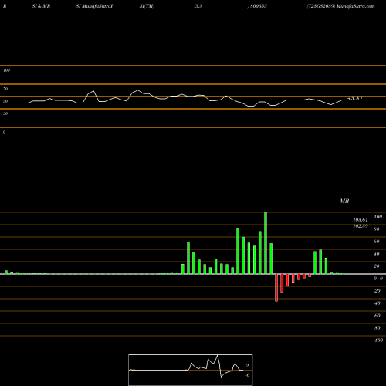Click the '60' axis label of MR panel

[377, 242]
